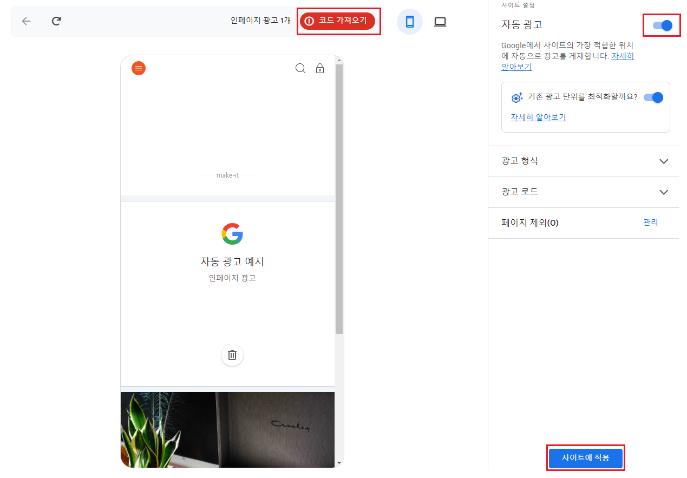This screenshot has width=687, height=478.
Task: Switch to mobile preview icon
Action: click(x=410, y=22)
